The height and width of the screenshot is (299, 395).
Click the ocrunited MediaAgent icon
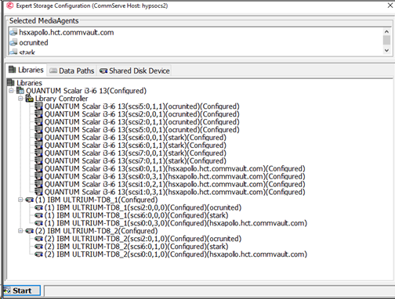pyautogui.click(x=13, y=42)
